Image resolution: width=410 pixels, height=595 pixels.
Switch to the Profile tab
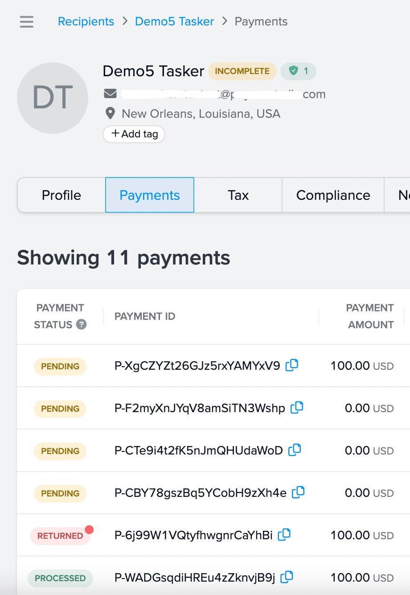(61, 195)
